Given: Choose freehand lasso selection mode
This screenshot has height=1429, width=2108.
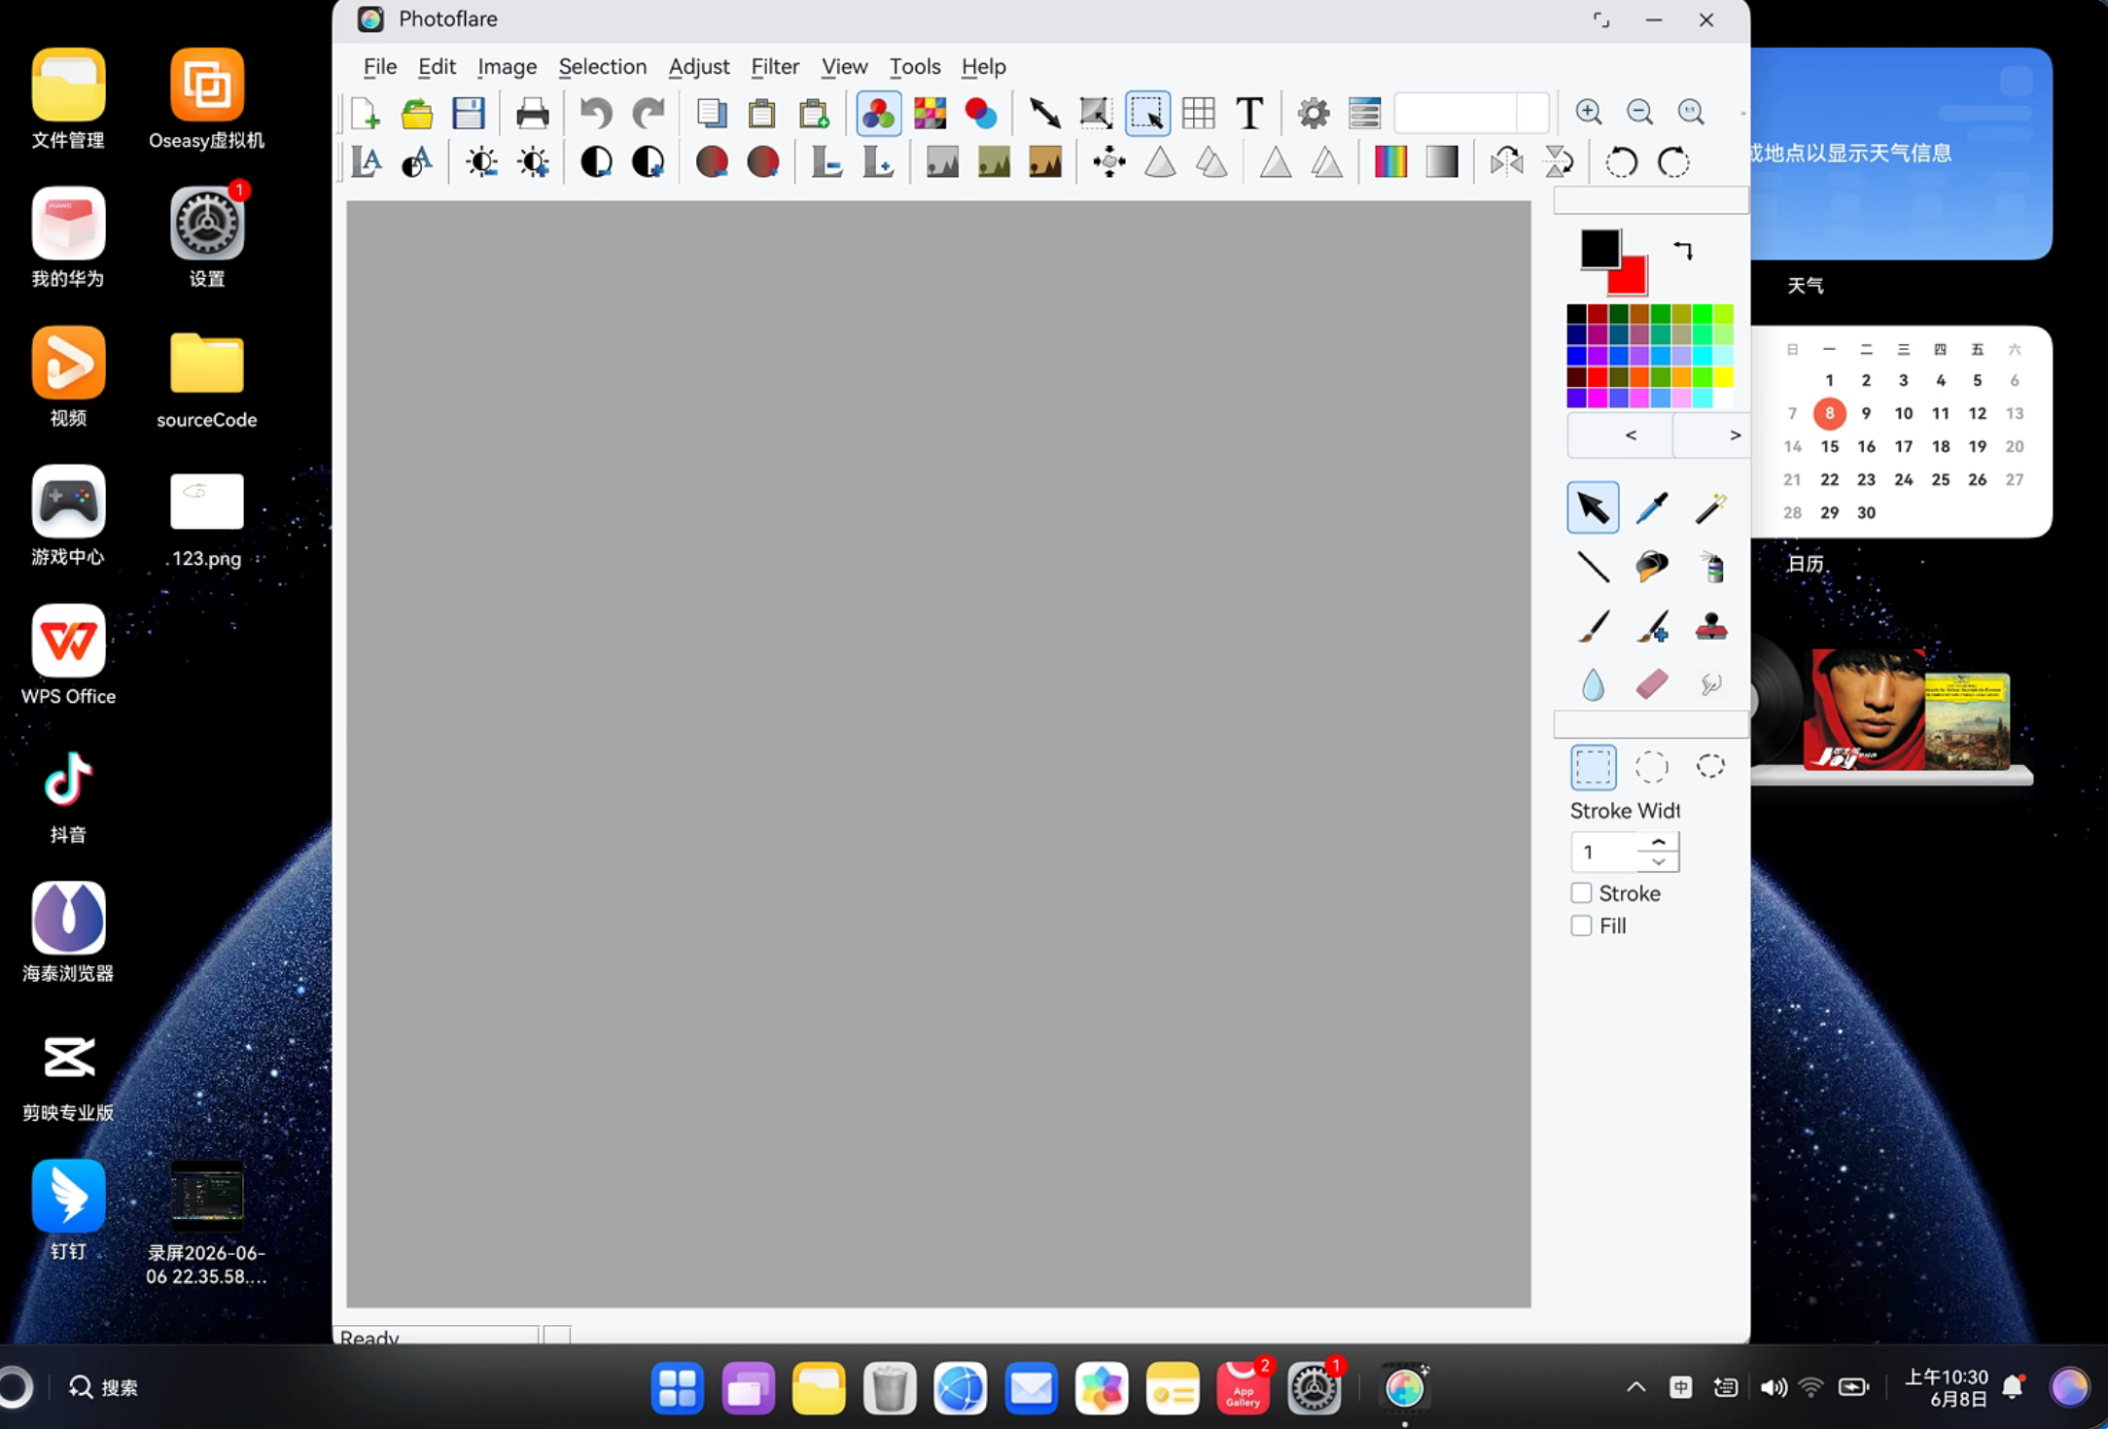Looking at the screenshot, I should pos(1710,767).
